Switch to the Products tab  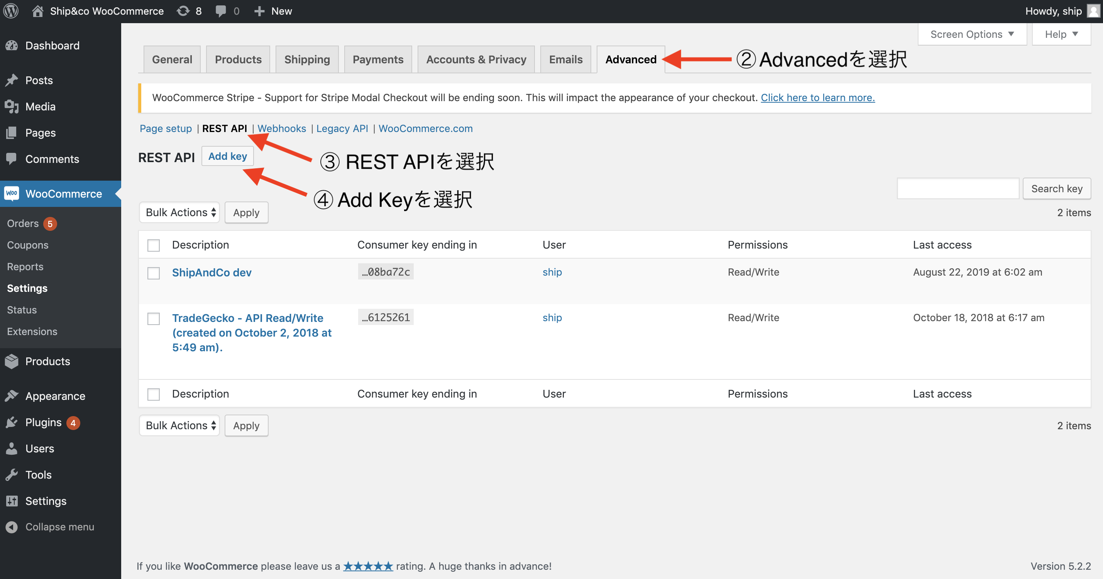(238, 59)
